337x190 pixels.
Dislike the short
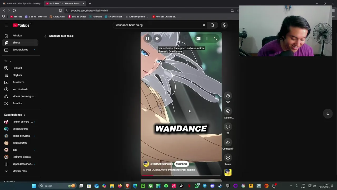pos(228,111)
